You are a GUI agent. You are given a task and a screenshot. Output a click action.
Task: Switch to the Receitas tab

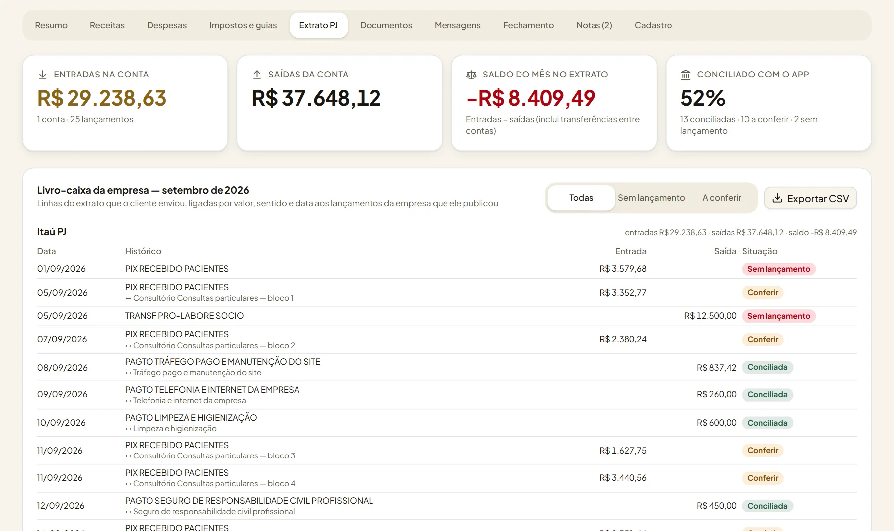[x=107, y=25]
